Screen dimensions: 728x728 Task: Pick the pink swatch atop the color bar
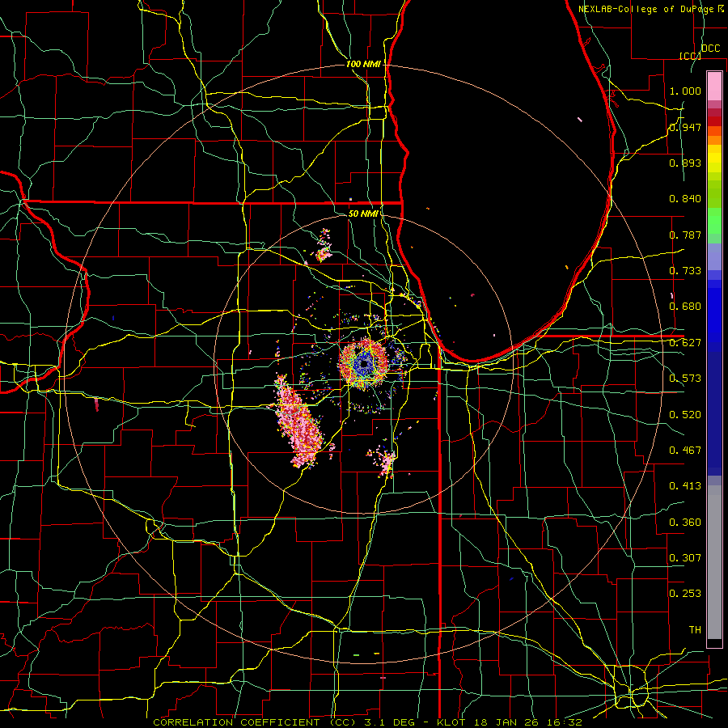click(714, 86)
